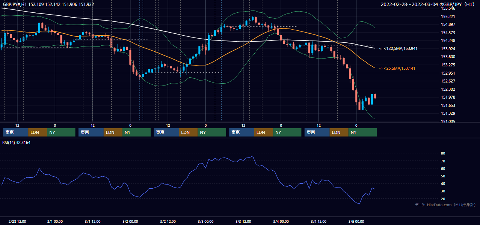Click the 2/28 12:00 time axis label
480x225 pixels.
click(17, 221)
